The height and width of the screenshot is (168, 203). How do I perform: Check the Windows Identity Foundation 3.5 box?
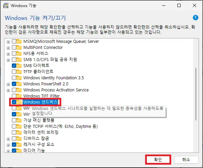click(x=14, y=78)
